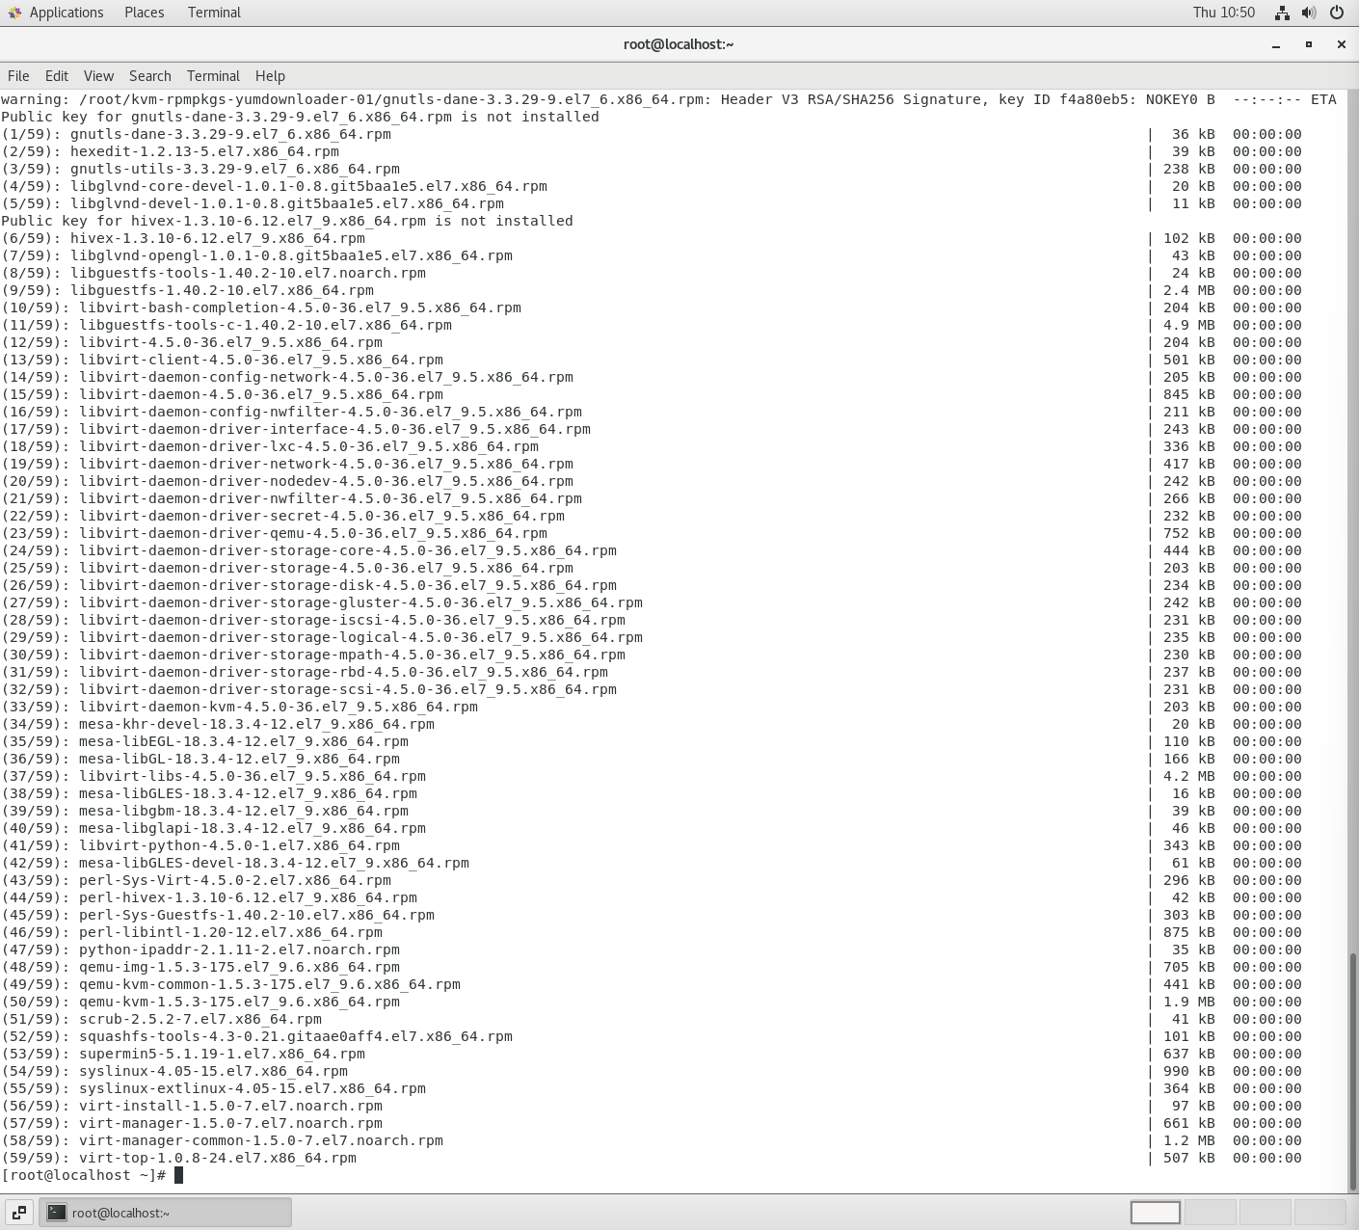This screenshot has width=1359, height=1230.
Task: Open the Edit menu
Action: pos(57,76)
